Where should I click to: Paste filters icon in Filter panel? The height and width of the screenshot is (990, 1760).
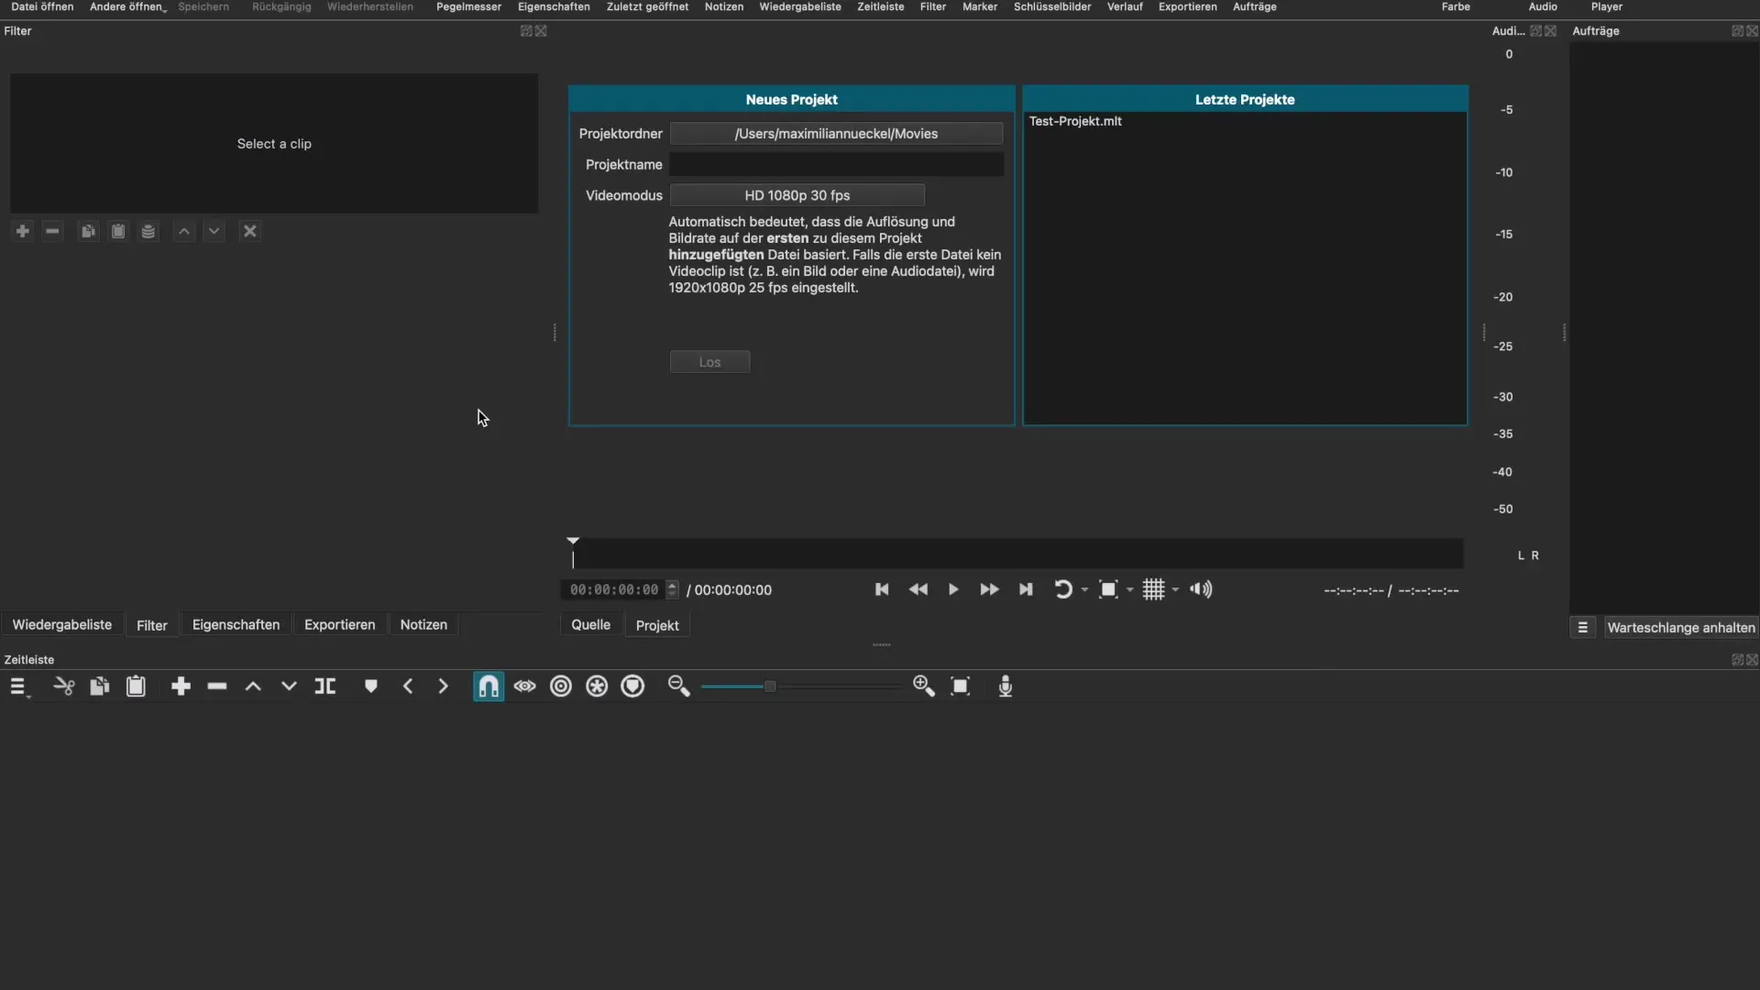coord(118,231)
